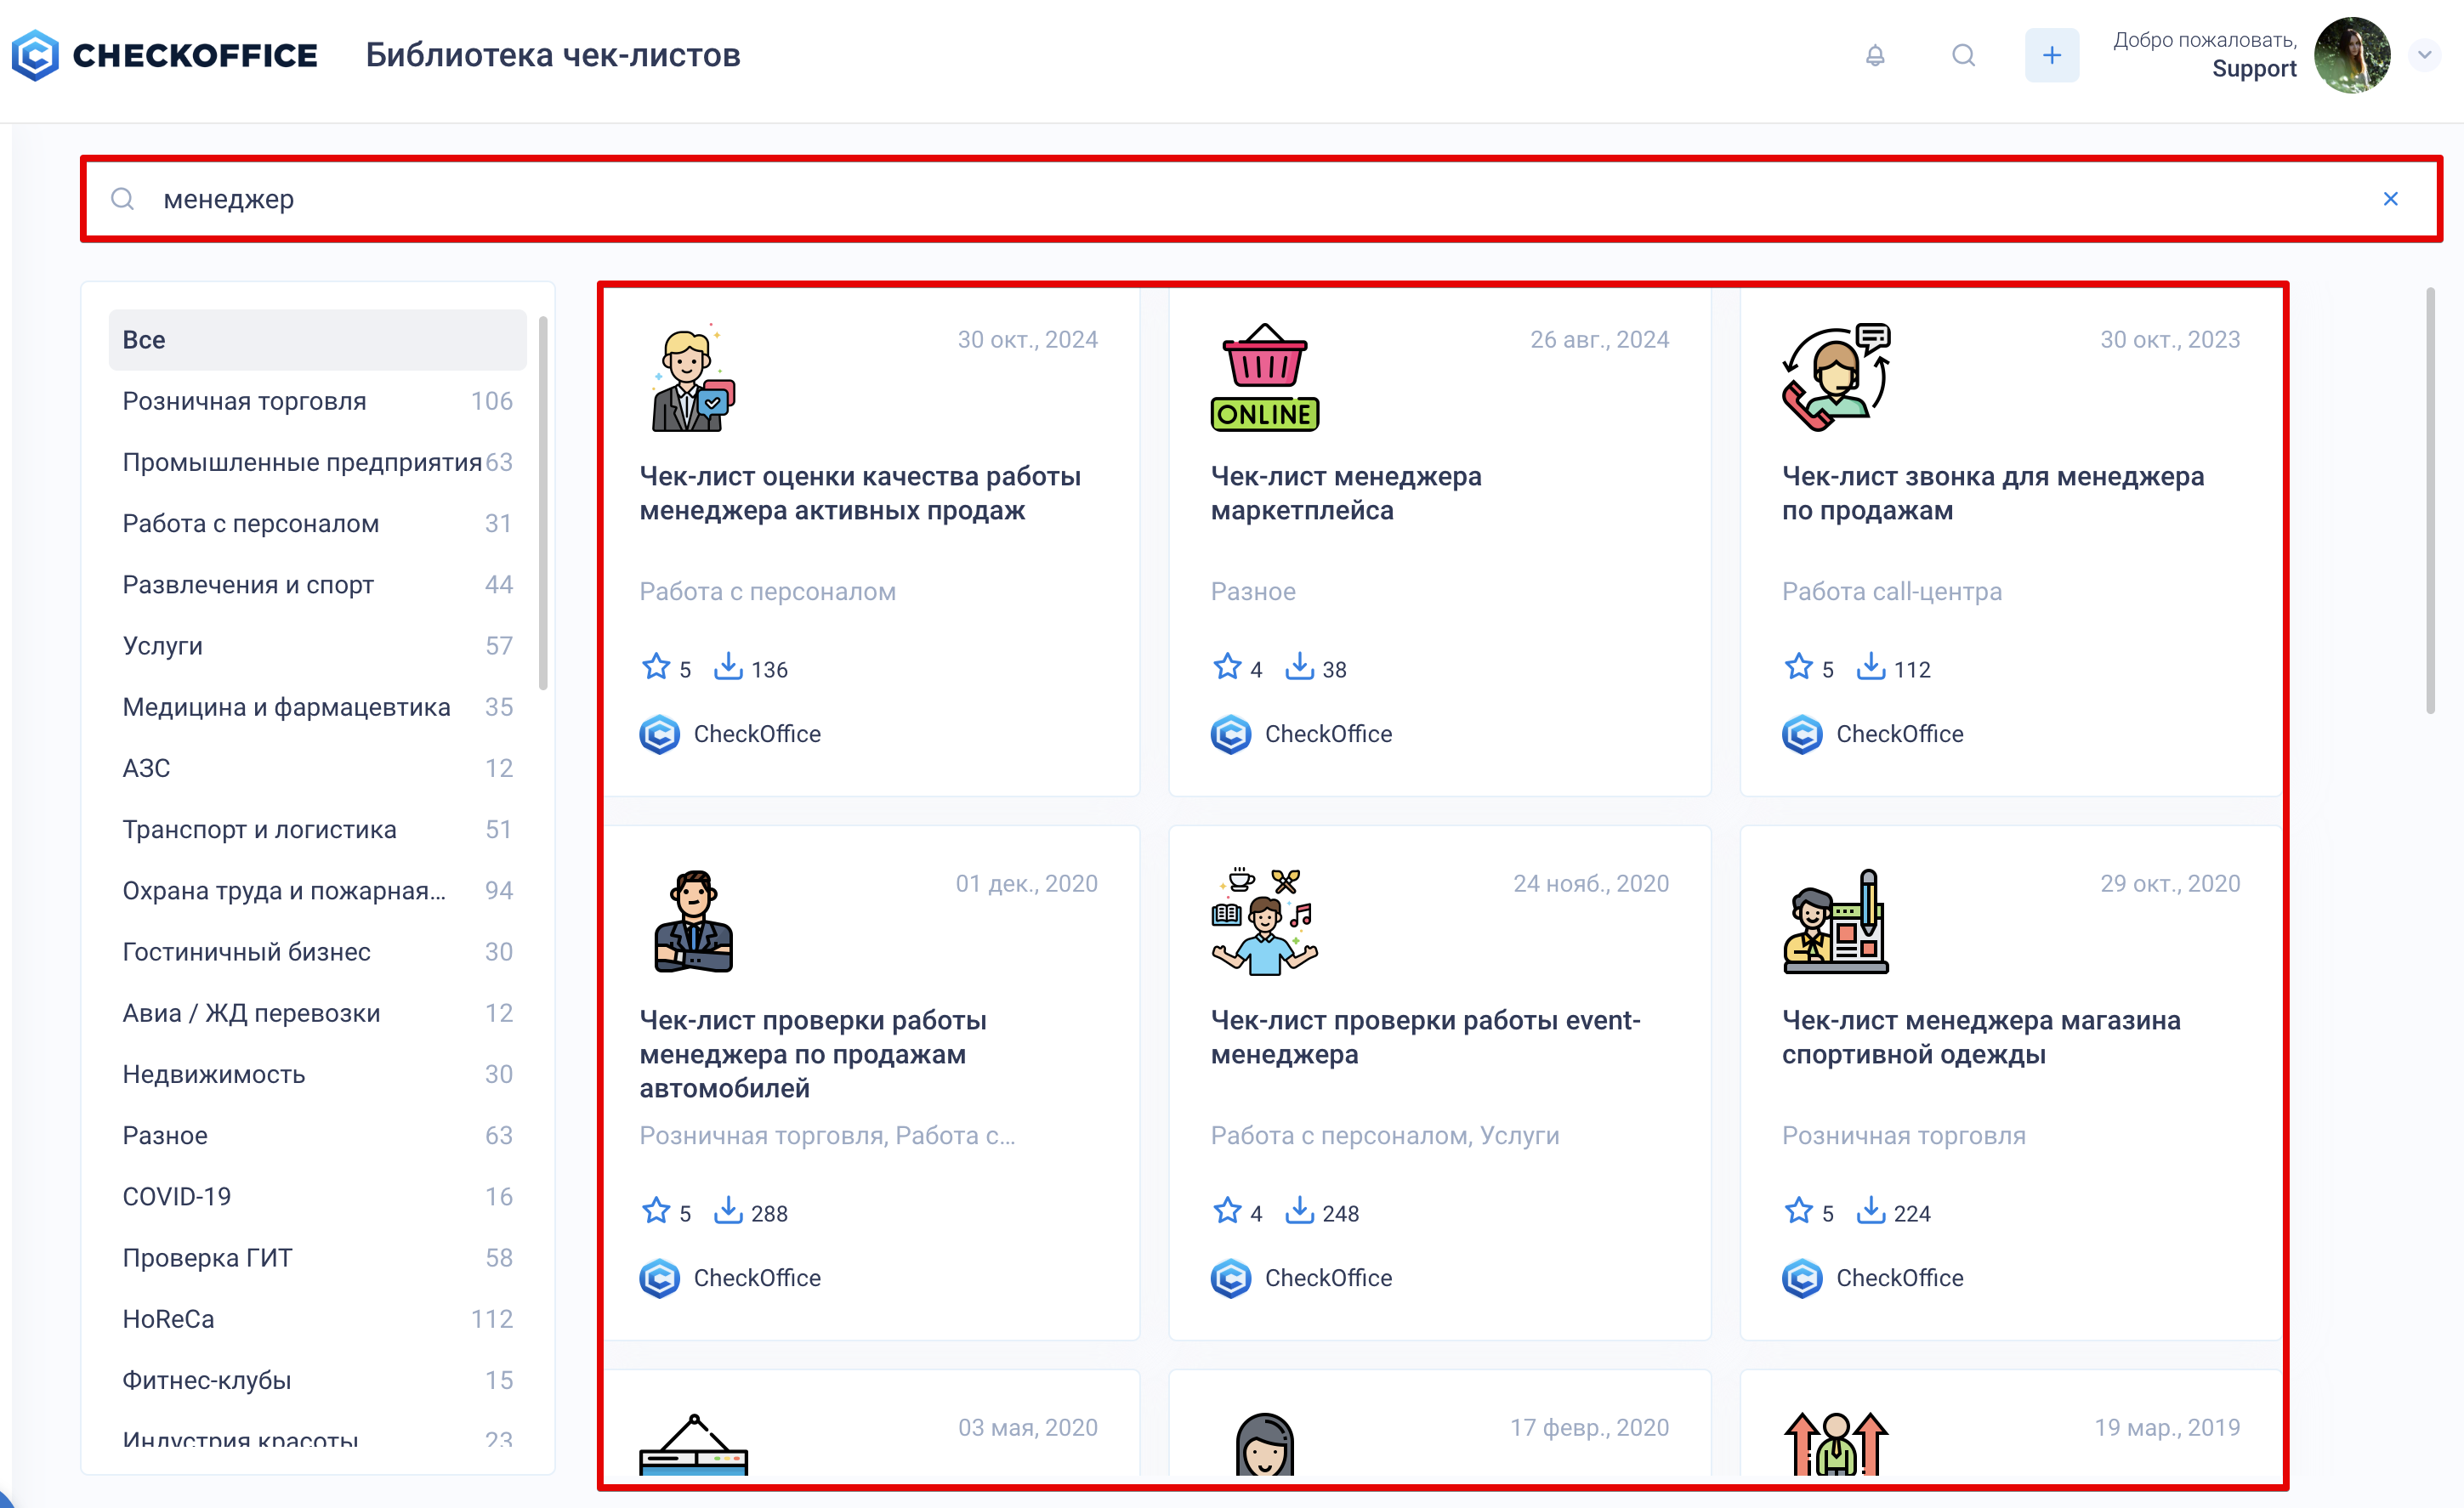Viewport: 2464px width, 1508px height.
Task: Expand the user profile dropdown chevron
Action: click(x=2424, y=55)
